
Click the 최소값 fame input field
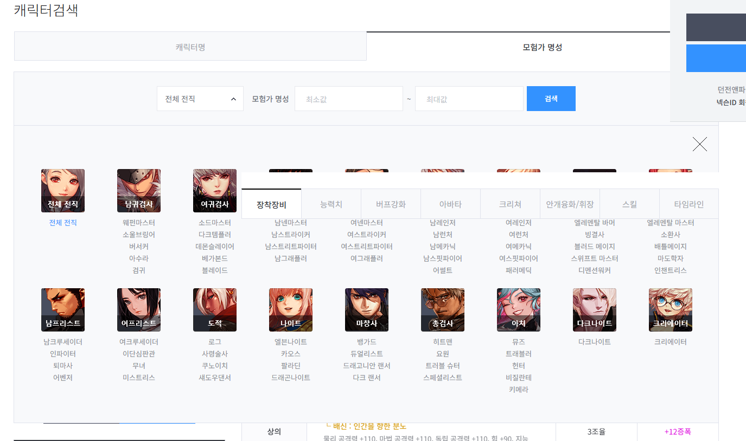tap(349, 99)
